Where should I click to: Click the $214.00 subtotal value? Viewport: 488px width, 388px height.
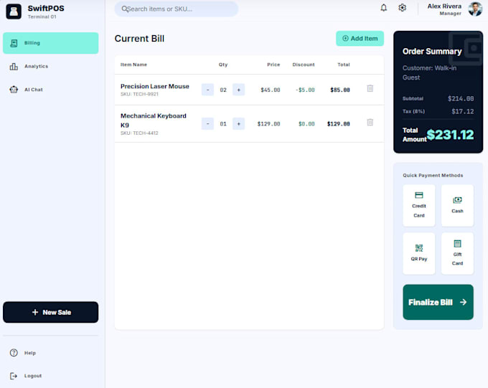pyautogui.click(x=461, y=99)
